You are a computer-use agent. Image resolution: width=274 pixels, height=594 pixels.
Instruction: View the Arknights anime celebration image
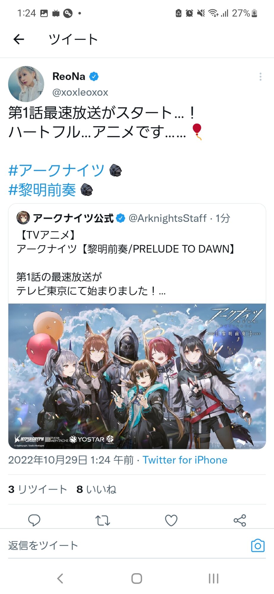point(137,376)
